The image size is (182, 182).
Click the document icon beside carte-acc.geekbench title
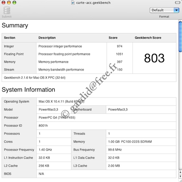(x=73, y=3)
